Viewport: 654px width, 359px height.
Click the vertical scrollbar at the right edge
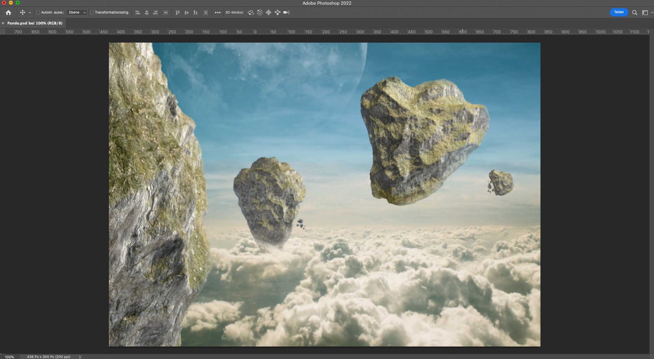652,194
